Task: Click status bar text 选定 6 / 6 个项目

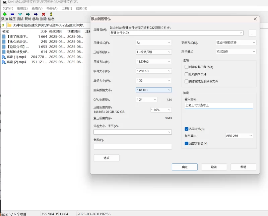Action: [x=14, y=214]
